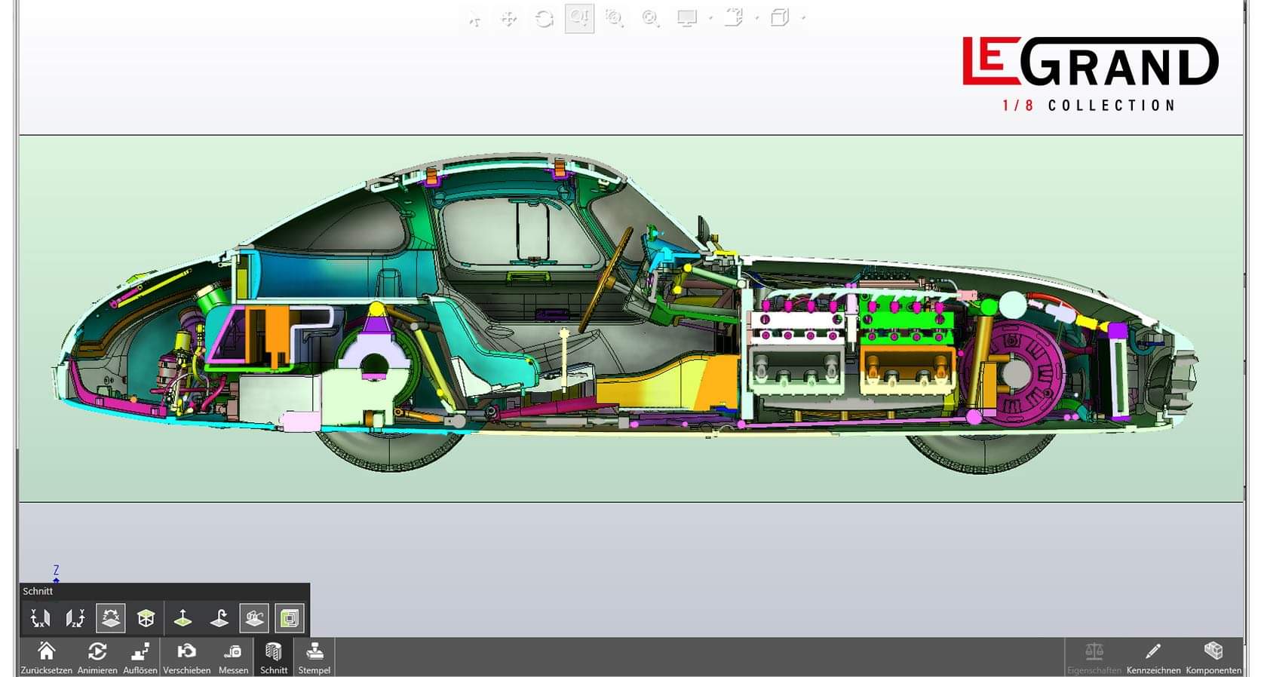
Task: Activate the Auflösen explode tool
Action: click(140, 657)
